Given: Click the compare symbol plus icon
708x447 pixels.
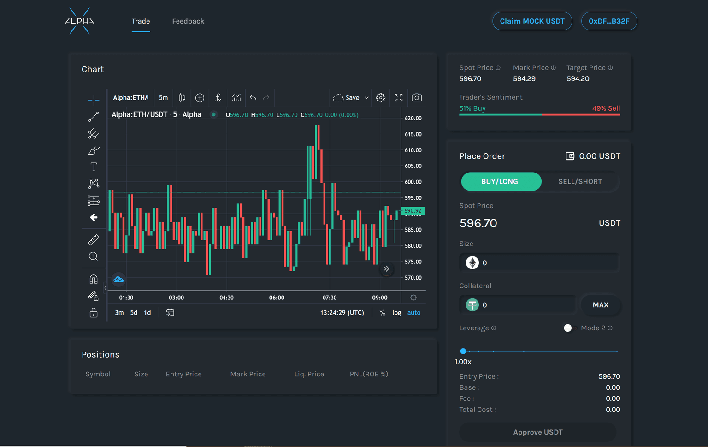Looking at the screenshot, I should click(200, 98).
